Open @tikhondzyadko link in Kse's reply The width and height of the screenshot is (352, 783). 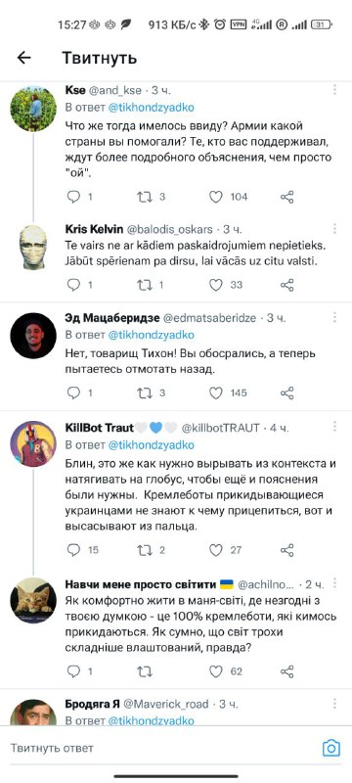coord(152,107)
